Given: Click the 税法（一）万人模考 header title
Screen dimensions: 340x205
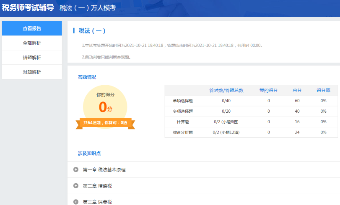Looking at the screenshot, I should click(x=88, y=8).
